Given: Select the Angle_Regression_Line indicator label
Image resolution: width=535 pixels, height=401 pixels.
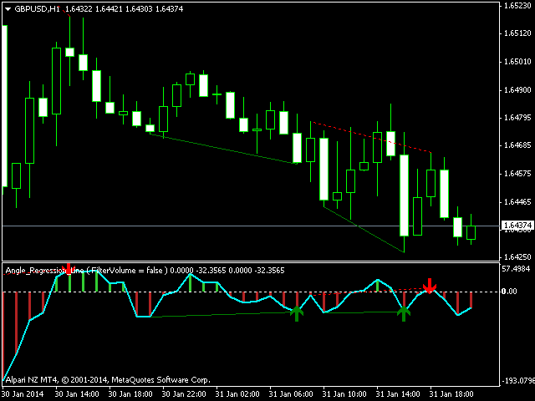Looking at the screenshot, I should point(44,271).
